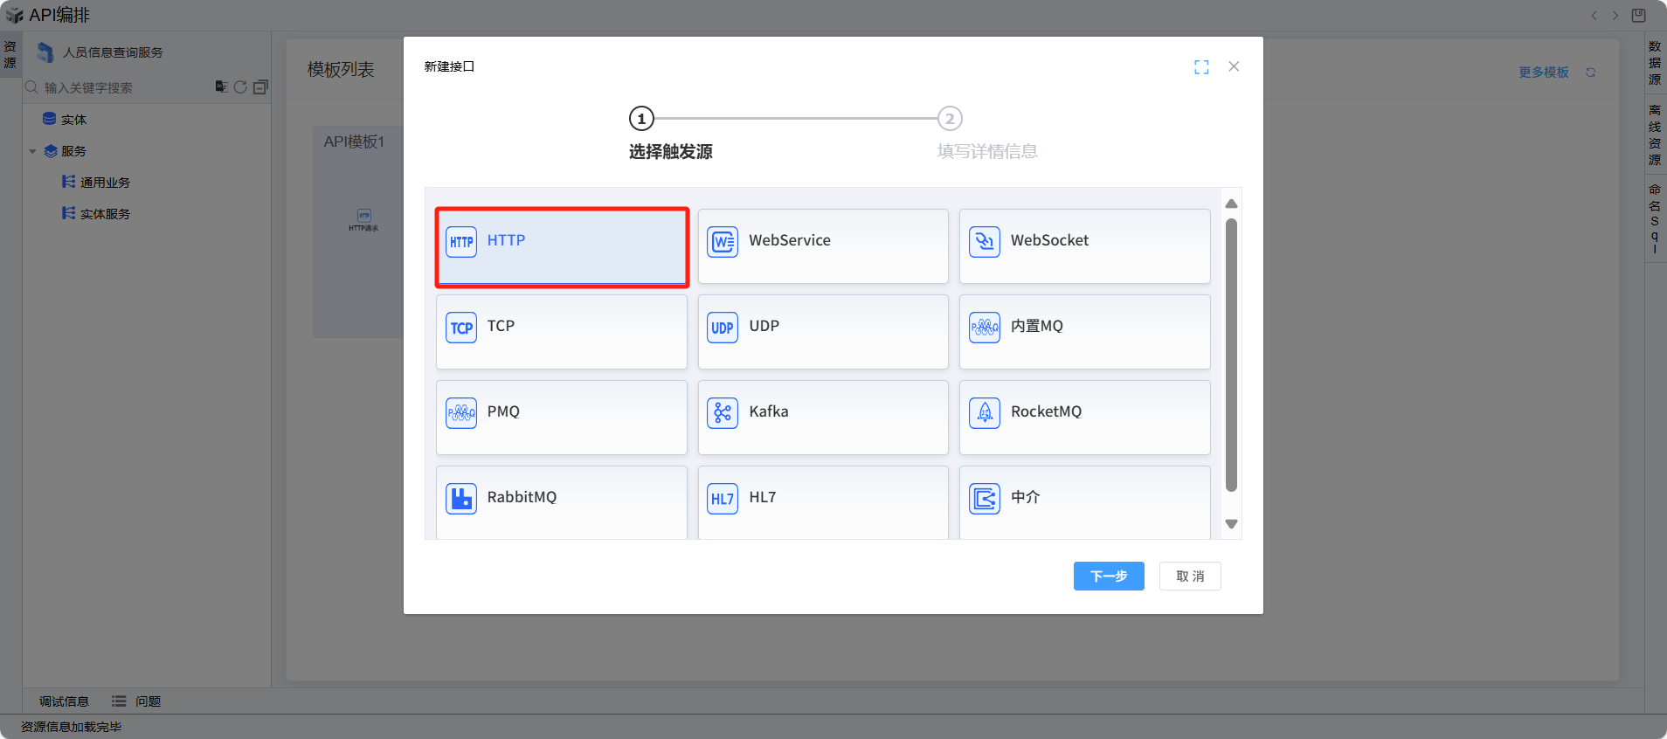This screenshot has height=739, width=1667.
Task: Select the 内置MQ trigger source card
Action: pos(1084,331)
